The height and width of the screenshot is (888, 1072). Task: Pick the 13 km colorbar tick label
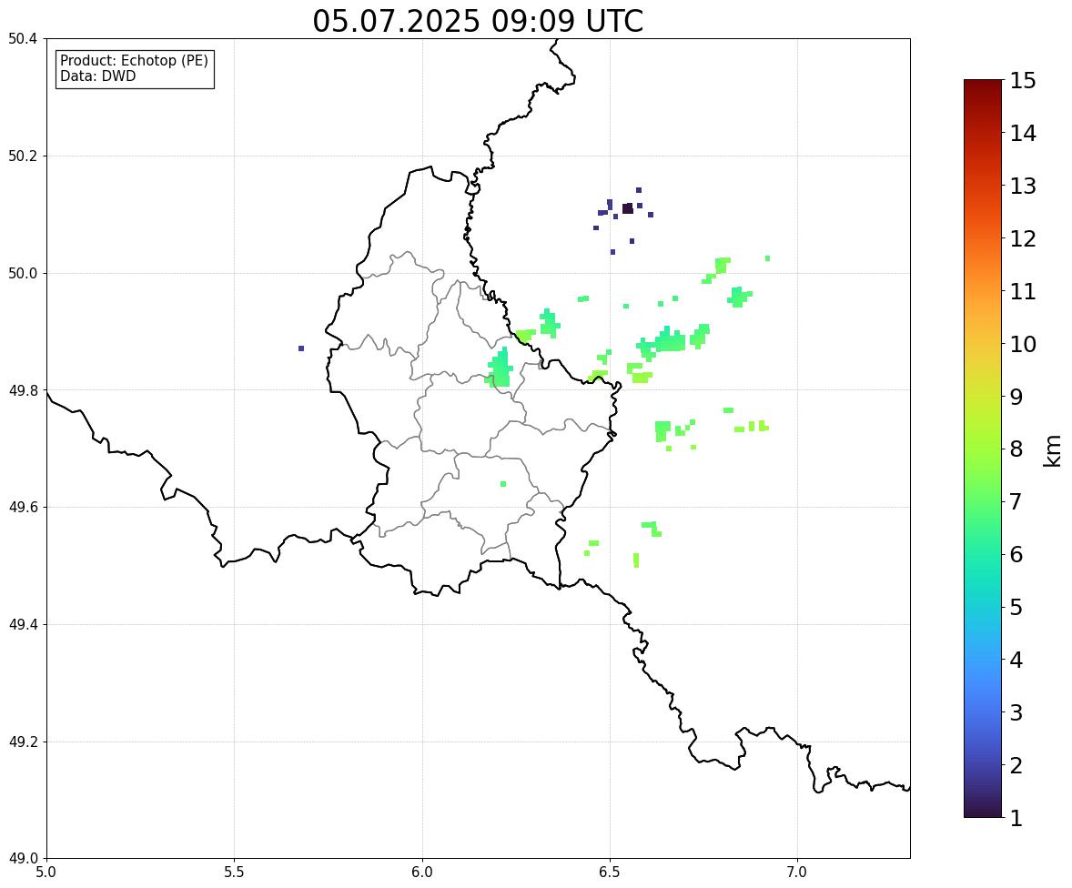(1023, 186)
